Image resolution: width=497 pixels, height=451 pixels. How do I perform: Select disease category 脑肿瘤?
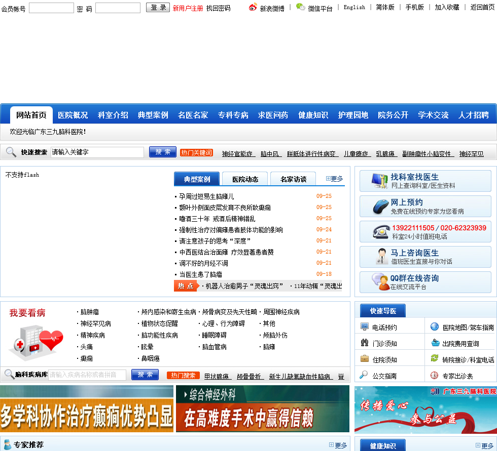[89, 312]
